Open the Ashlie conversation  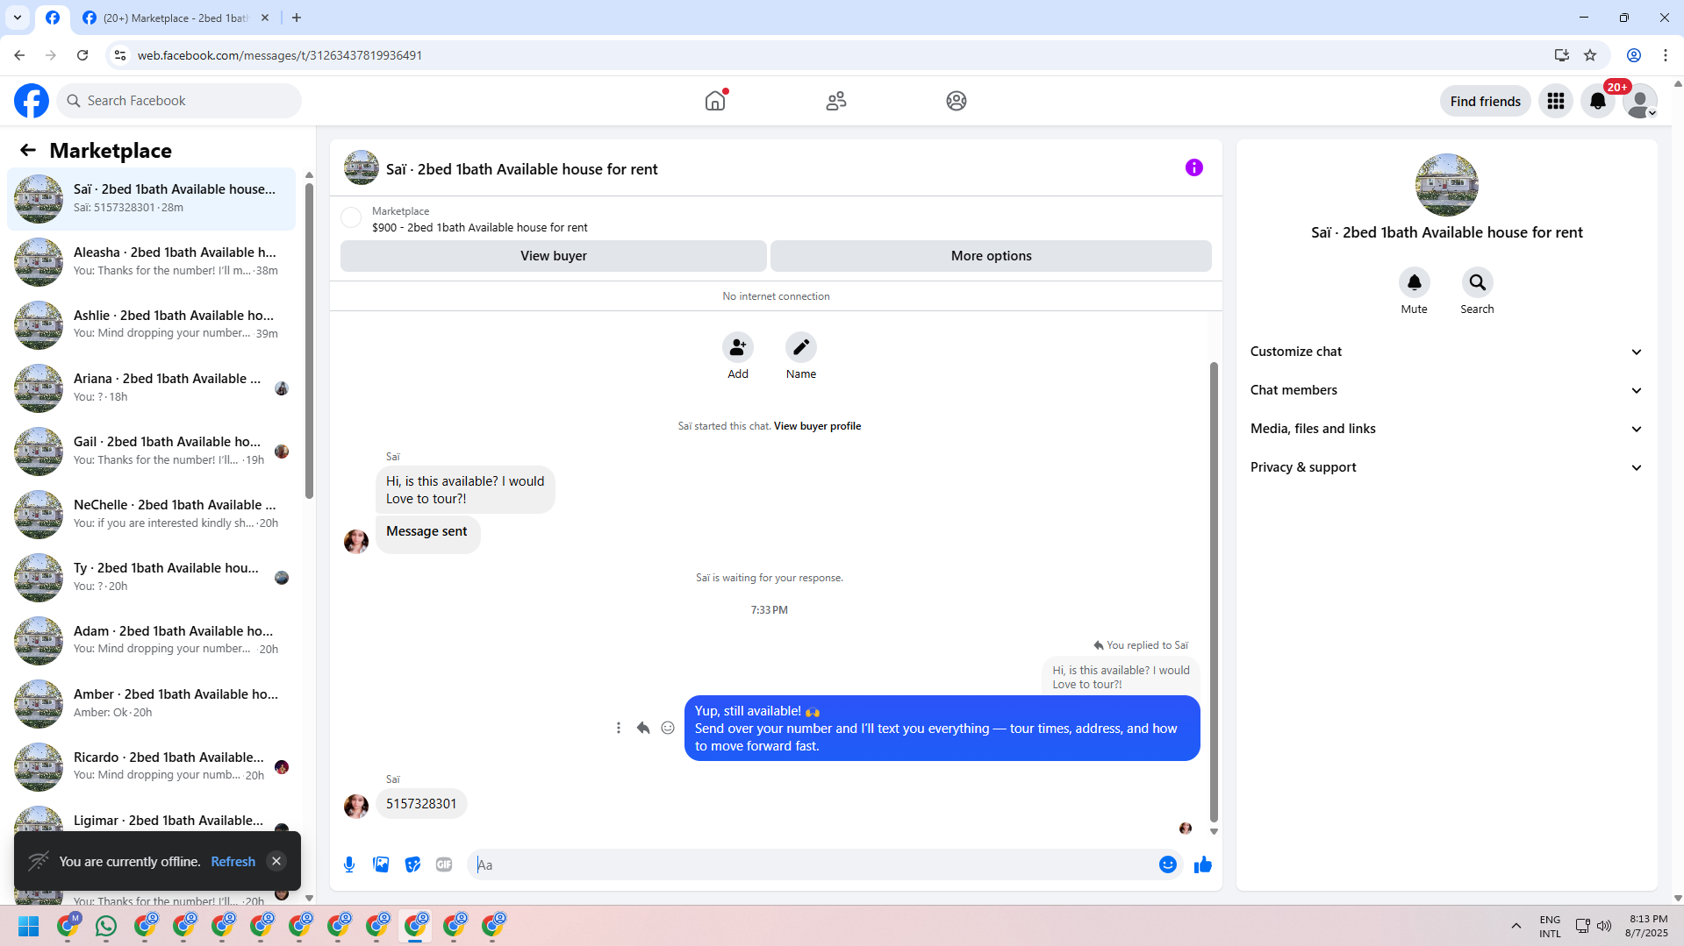pyautogui.click(x=152, y=325)
